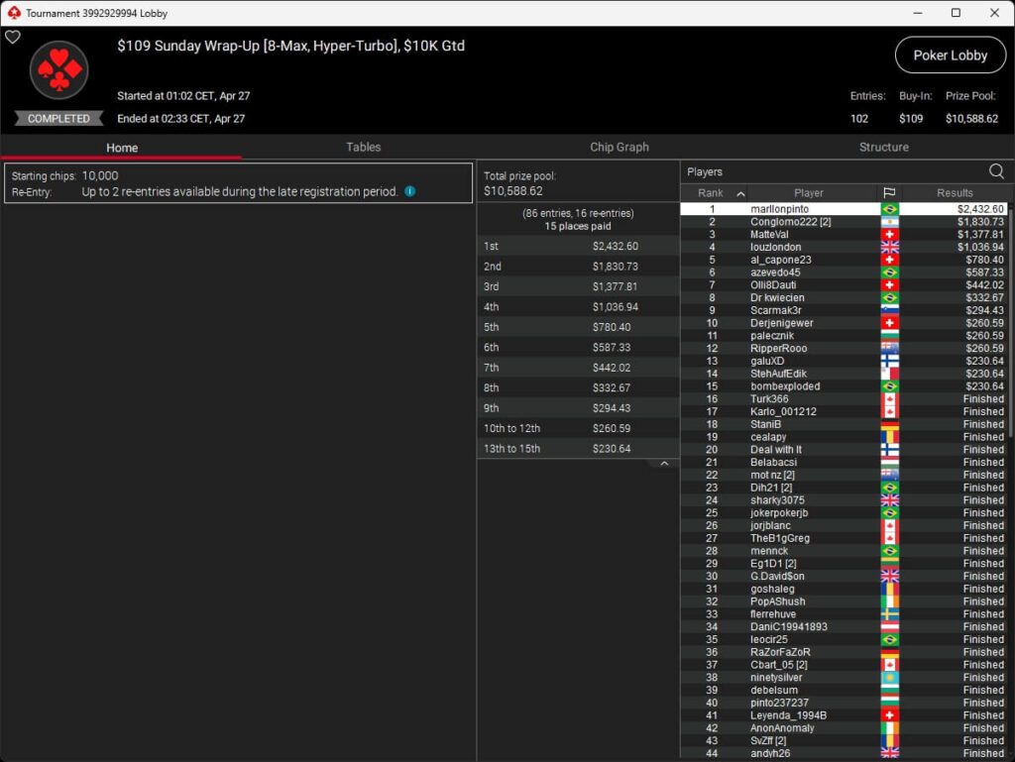This screenshot has height=762, width=1015.
Task: Open the Structure tab
Action: (x=884, y=147)
